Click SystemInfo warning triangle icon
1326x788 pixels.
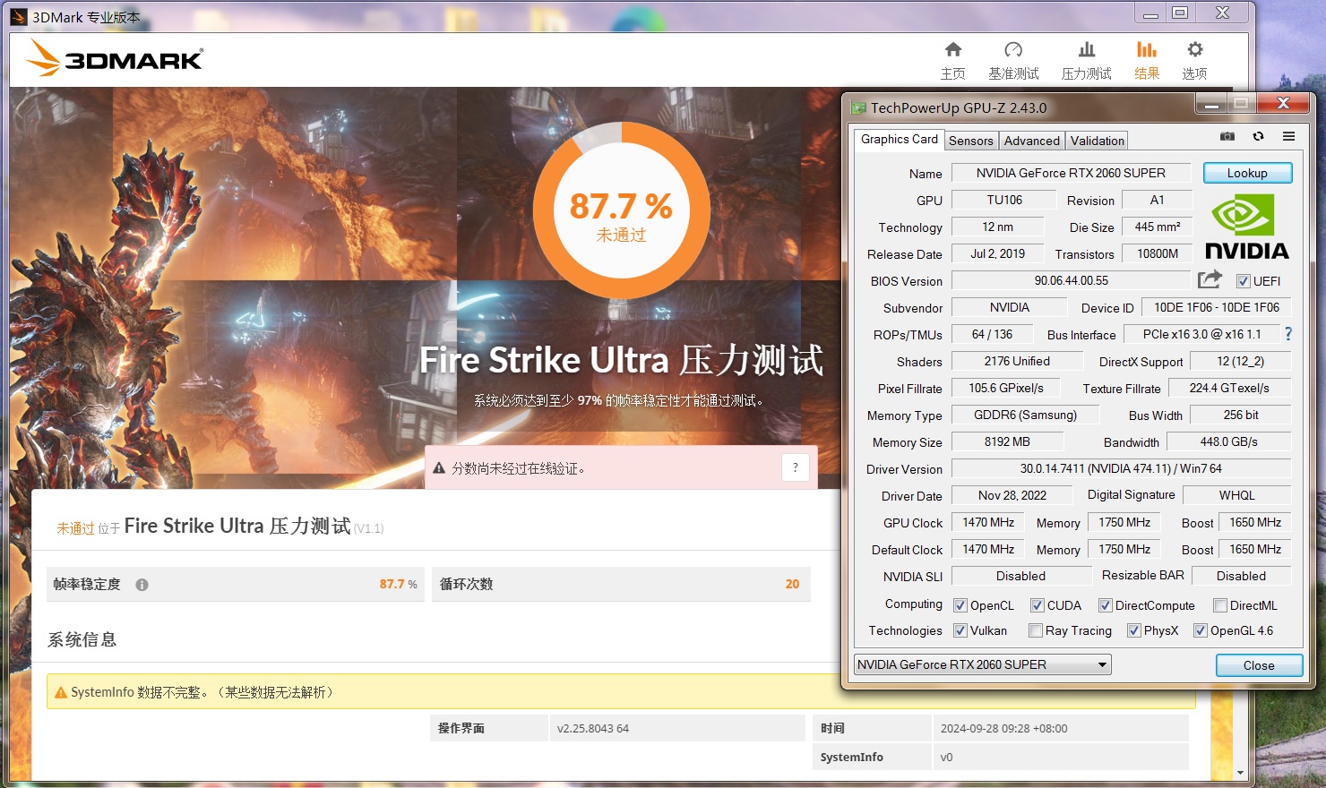[61, 692]
